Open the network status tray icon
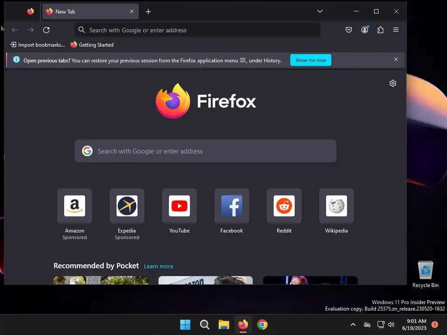Image resolution: width=447 pixels, height=335 pixels. point(381,325)
